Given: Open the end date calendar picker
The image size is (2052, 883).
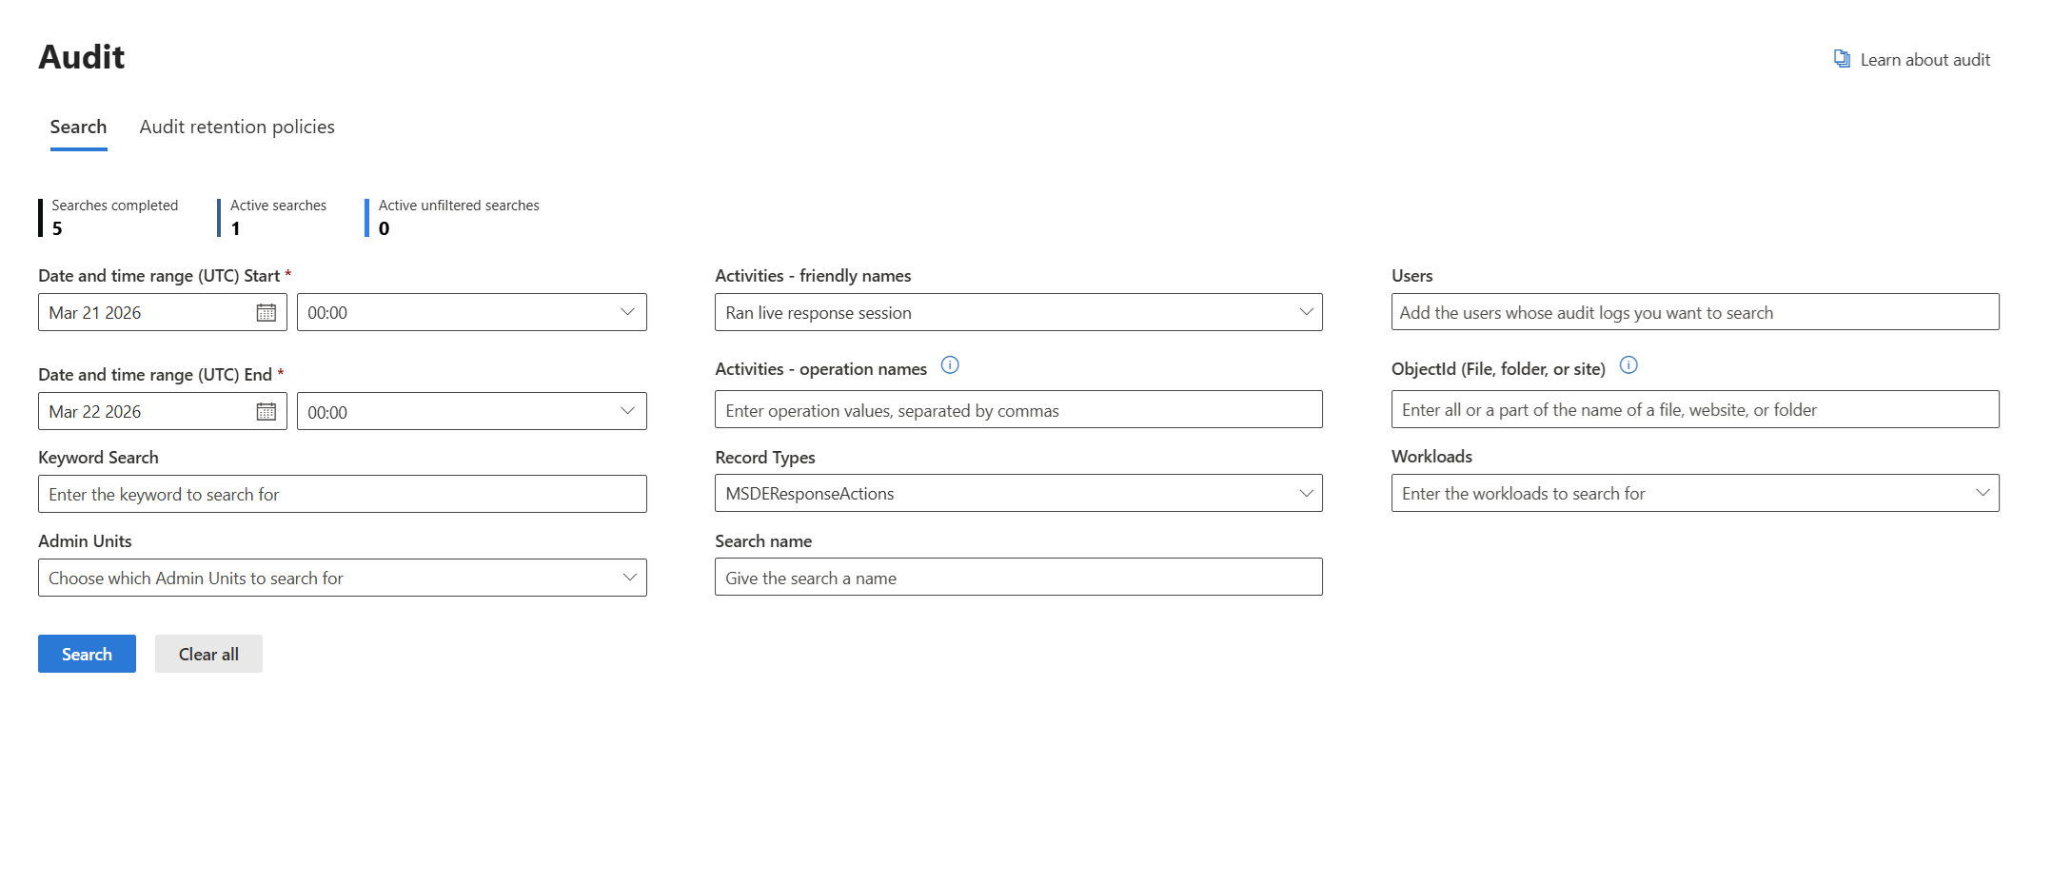Looking at the screenshot, I should (x=266, y=411).
